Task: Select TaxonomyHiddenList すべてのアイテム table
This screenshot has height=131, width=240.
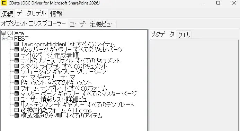Action: point(68,44)
